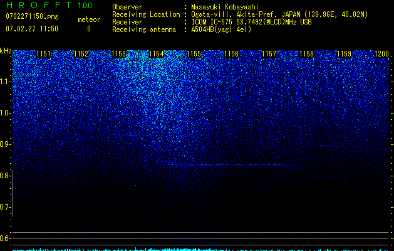This screenshot has height=251, width=394.
Task: Click the Receiving Location label
Action: [146, 14]
